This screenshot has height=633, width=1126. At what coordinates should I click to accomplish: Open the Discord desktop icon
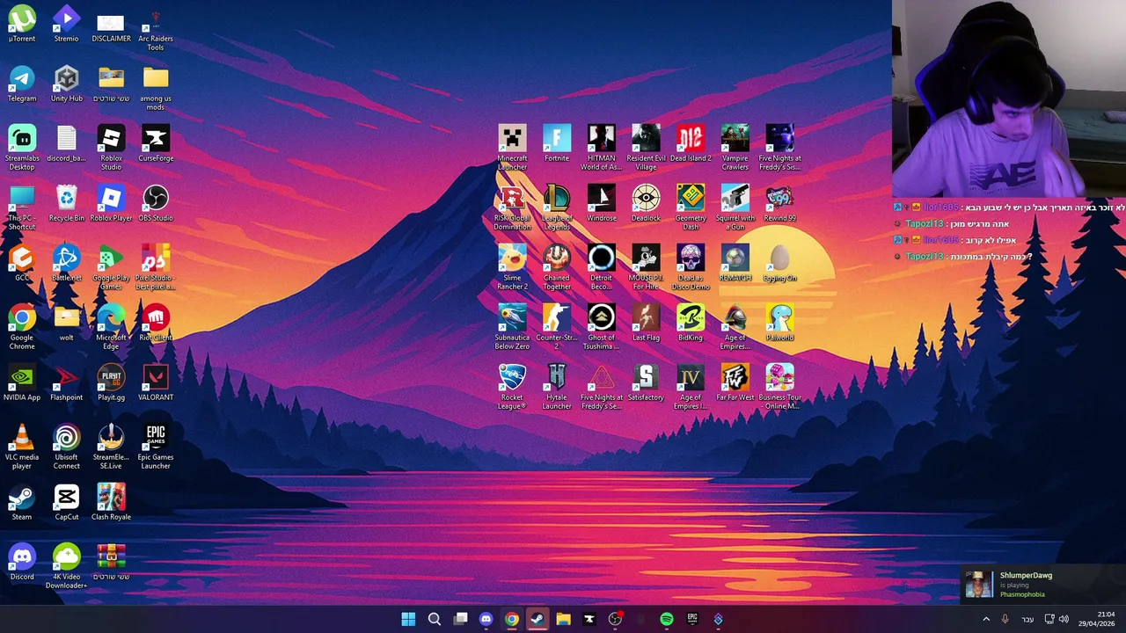22,563
